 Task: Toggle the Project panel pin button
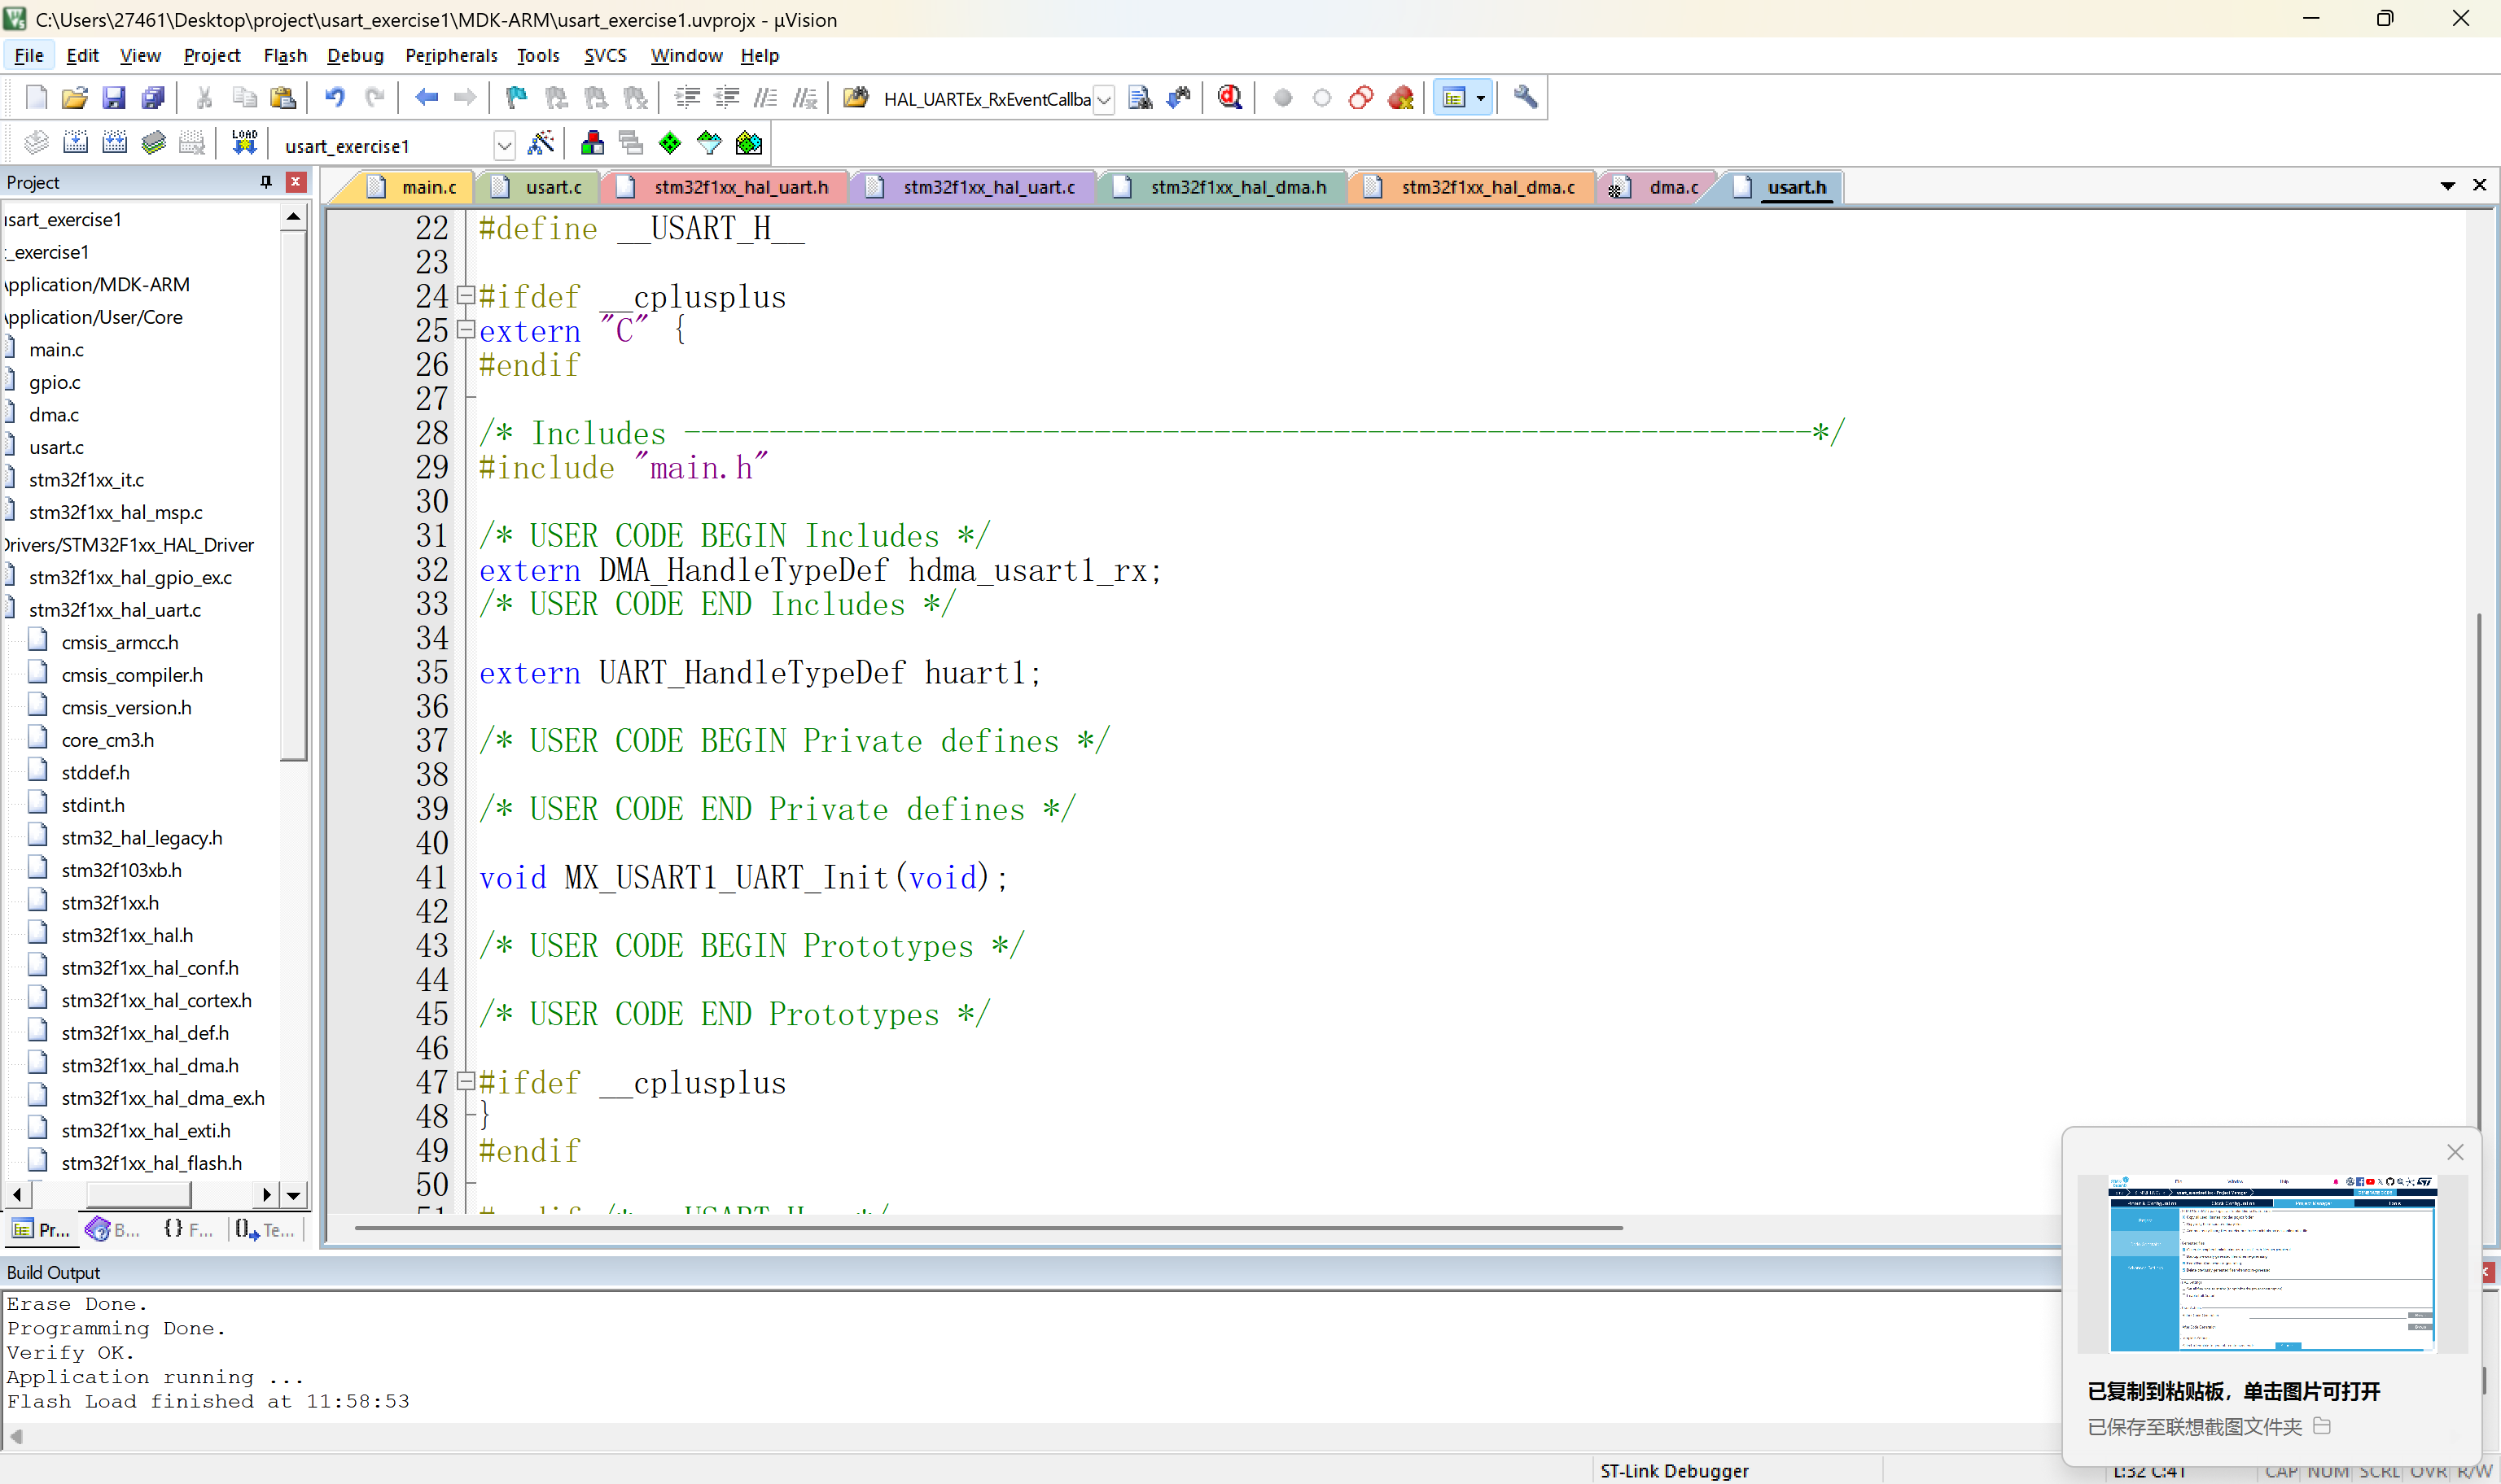[265, 181]
